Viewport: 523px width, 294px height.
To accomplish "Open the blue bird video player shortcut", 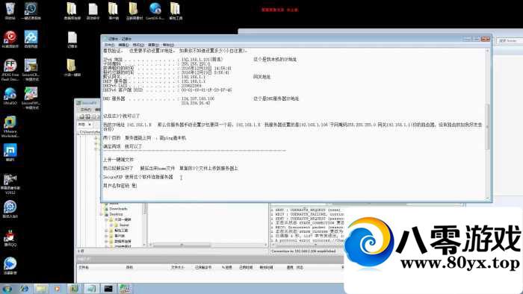I will pos(10,266).
